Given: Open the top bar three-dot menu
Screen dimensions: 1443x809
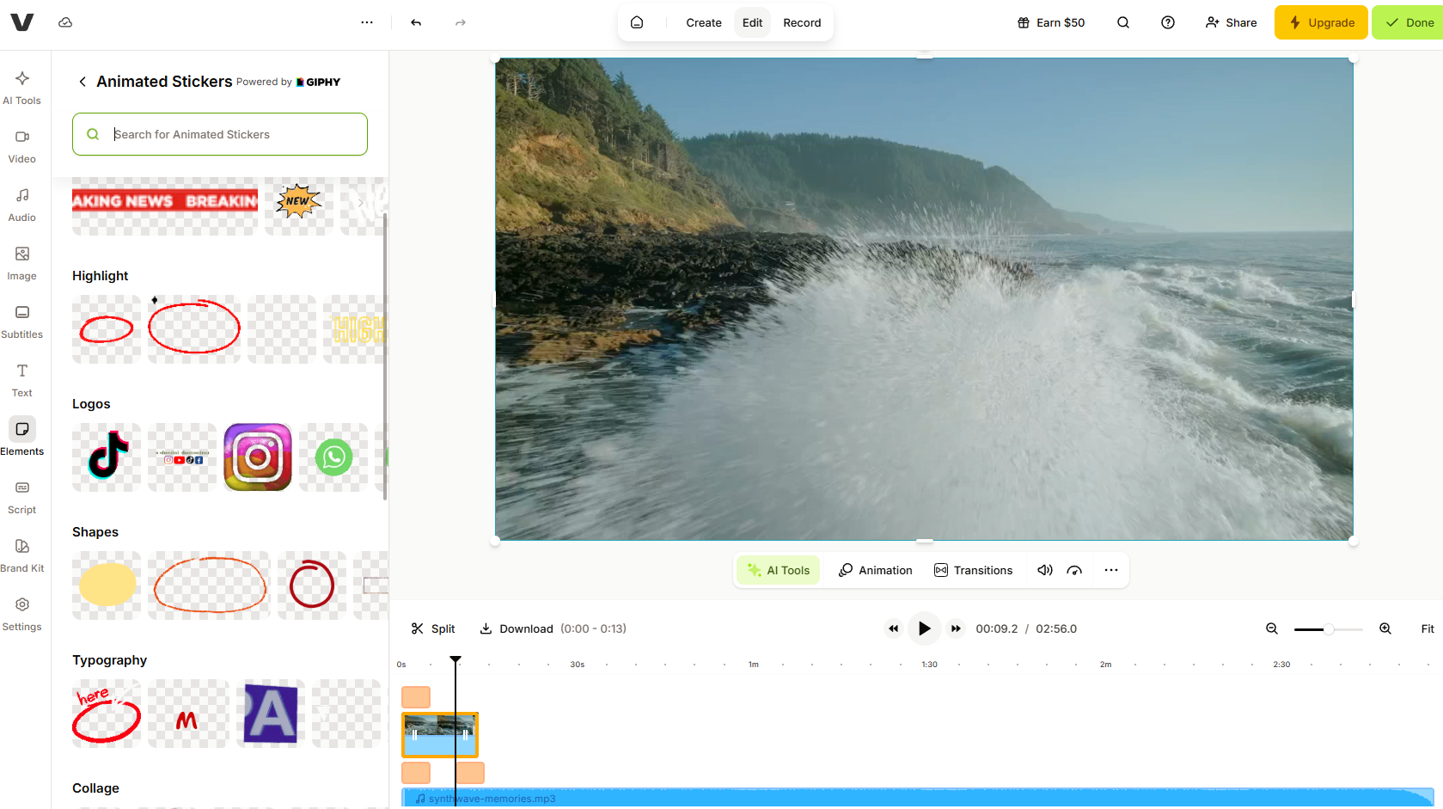Looking at the screenshot, I should (x=367, y=22).
